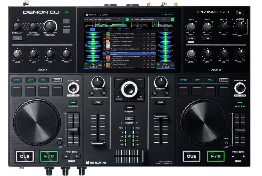
Task: Click the crossfader handle
Action: tap(143, 156)
